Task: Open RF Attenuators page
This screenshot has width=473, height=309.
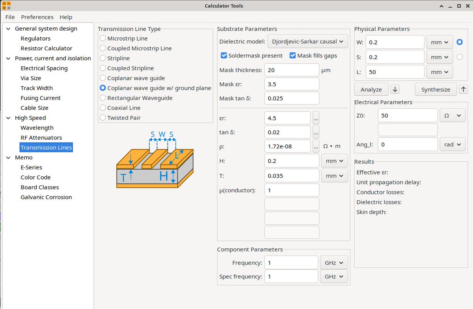Action: (41, 138)
